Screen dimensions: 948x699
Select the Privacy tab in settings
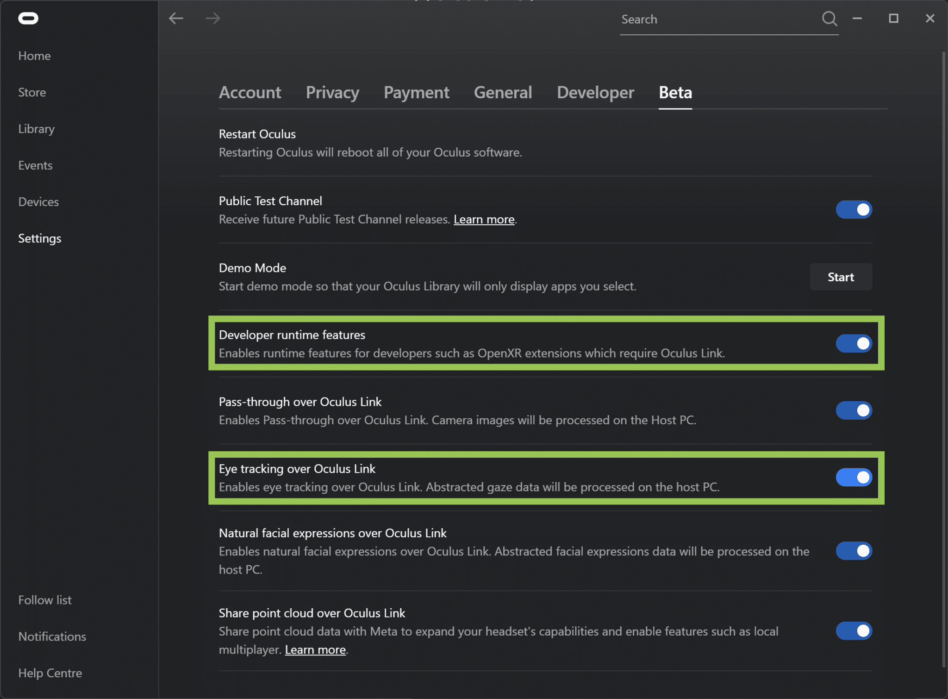[333, 92]
